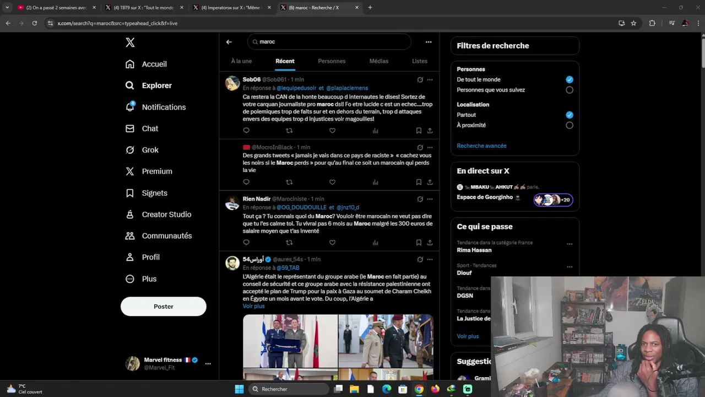Reload the page in Chrome

[35, 23]
